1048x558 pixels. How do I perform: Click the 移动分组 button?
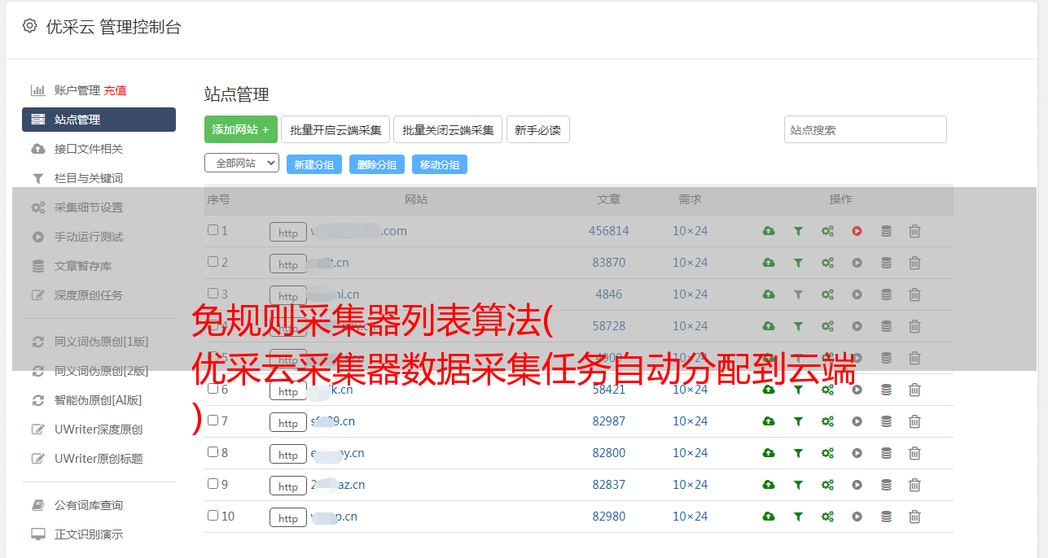440,164
